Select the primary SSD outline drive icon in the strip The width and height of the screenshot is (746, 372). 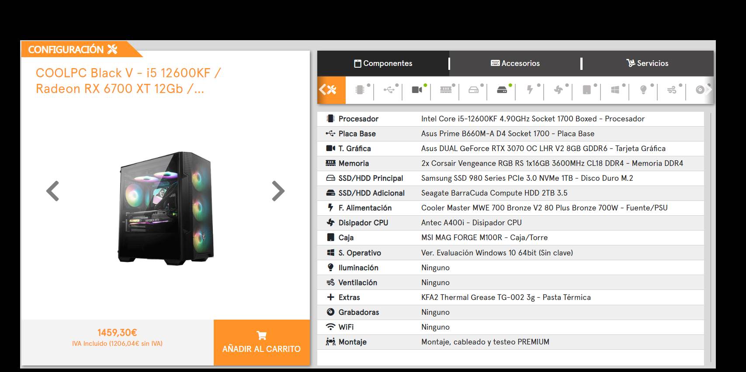[x=474, y=90]
